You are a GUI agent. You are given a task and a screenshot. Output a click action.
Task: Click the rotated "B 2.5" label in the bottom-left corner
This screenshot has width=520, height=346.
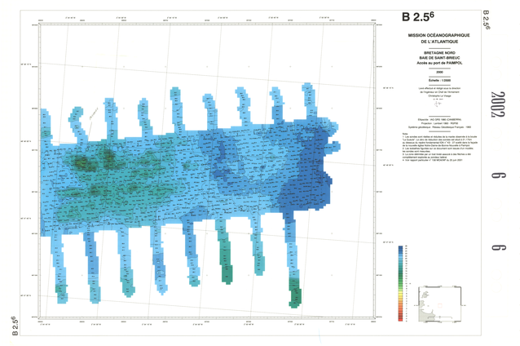tap(13, 324)
